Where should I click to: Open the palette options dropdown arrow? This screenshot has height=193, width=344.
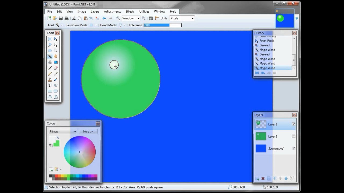61,169
